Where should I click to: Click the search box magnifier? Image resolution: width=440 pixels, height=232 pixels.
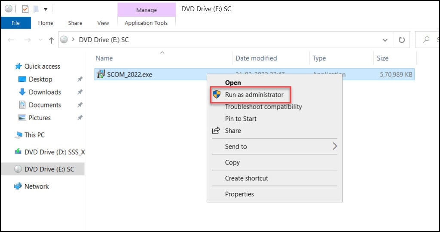[426, 40]
